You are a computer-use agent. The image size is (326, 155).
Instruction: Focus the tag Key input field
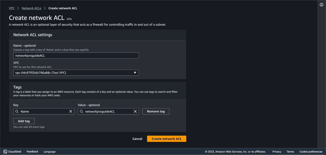44,111
